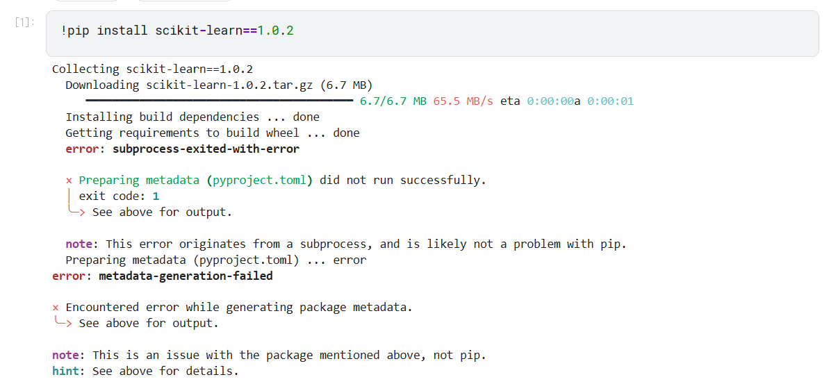Click the red × before 'Encountered error'
This screenshot has width=829, height=384.
56,308
